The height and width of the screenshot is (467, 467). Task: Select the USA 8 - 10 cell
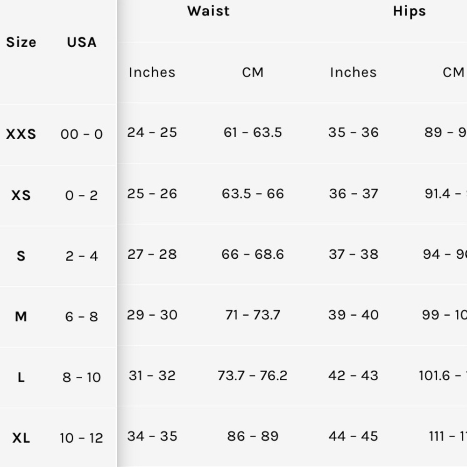82,377
